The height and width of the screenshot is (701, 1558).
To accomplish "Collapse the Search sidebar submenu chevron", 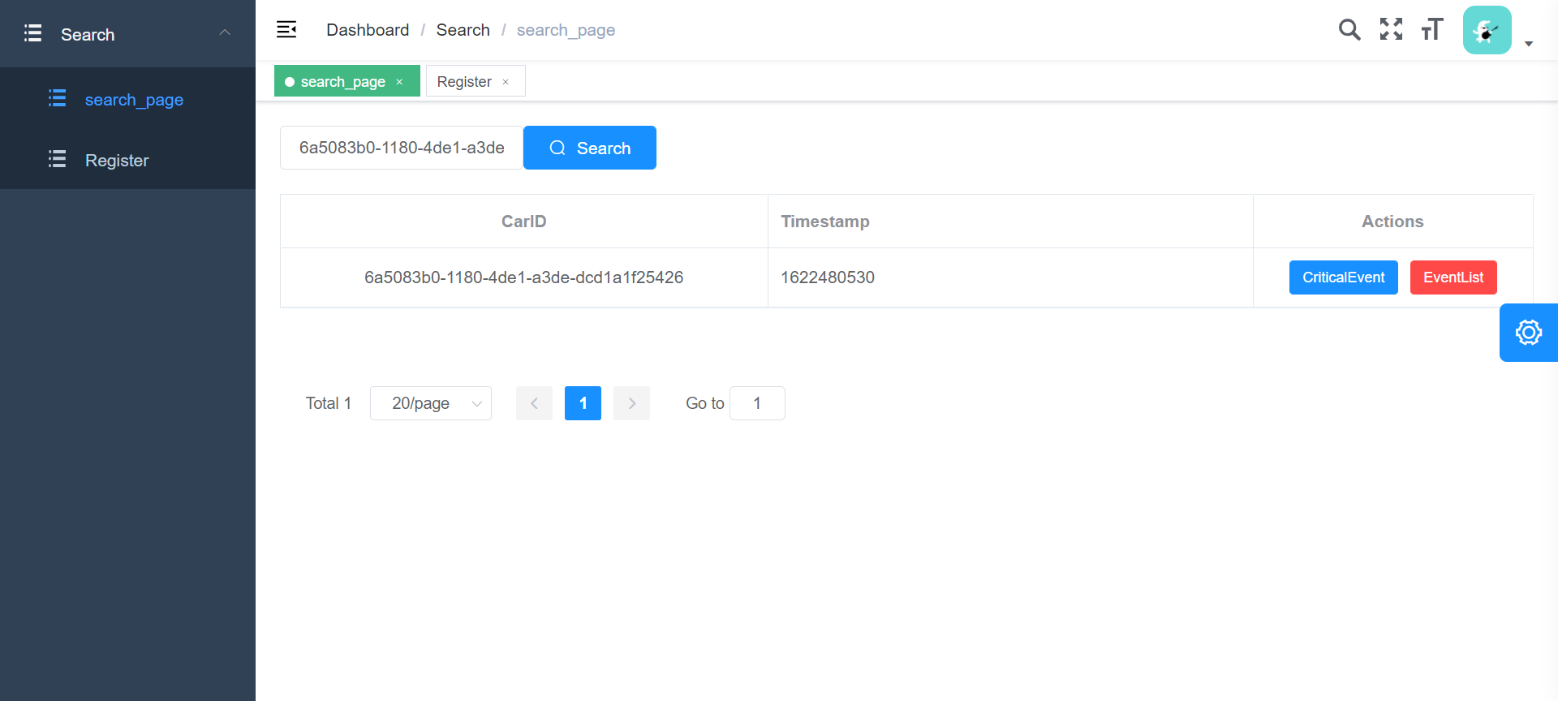I will pos(225,32).
